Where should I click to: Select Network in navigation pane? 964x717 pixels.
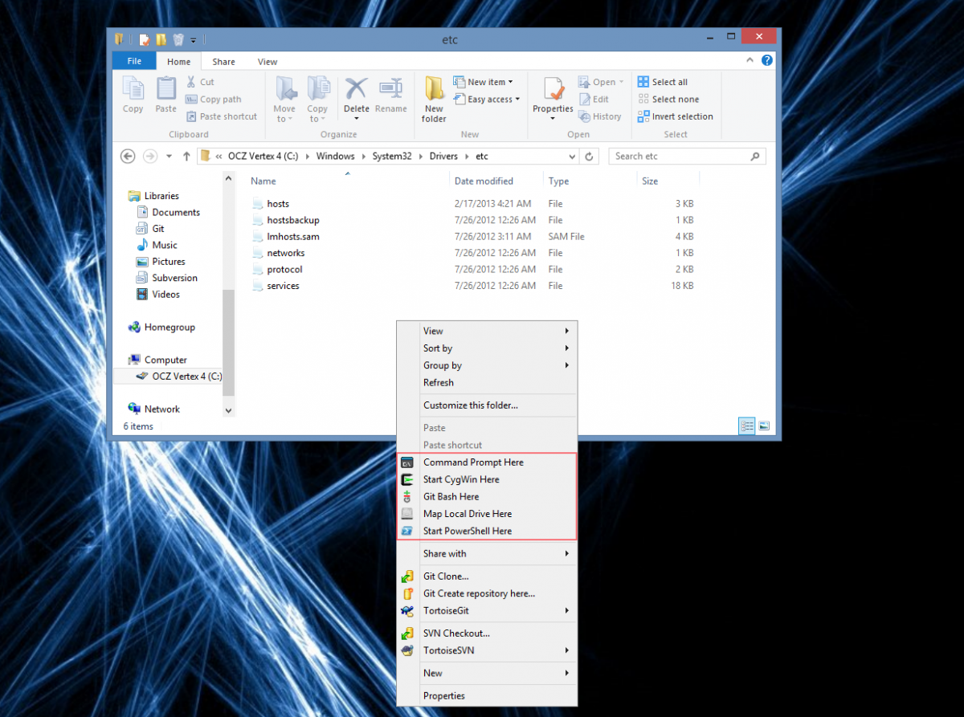click(x=161, y=409)
